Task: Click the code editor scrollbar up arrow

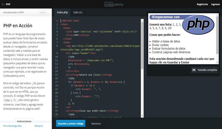Action: tap(142, 21)
